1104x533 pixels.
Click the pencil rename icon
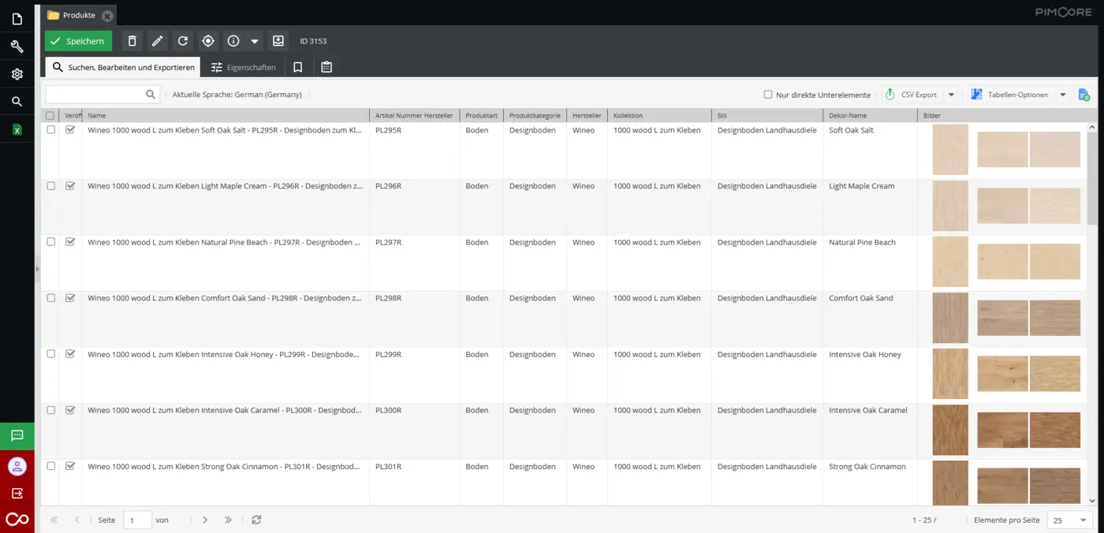pyautogui.click(x=158, y=41)
